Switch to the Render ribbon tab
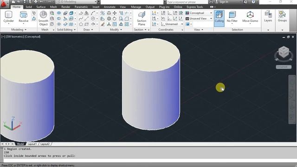This screenshot has height=167, width=297. [66, 7]
